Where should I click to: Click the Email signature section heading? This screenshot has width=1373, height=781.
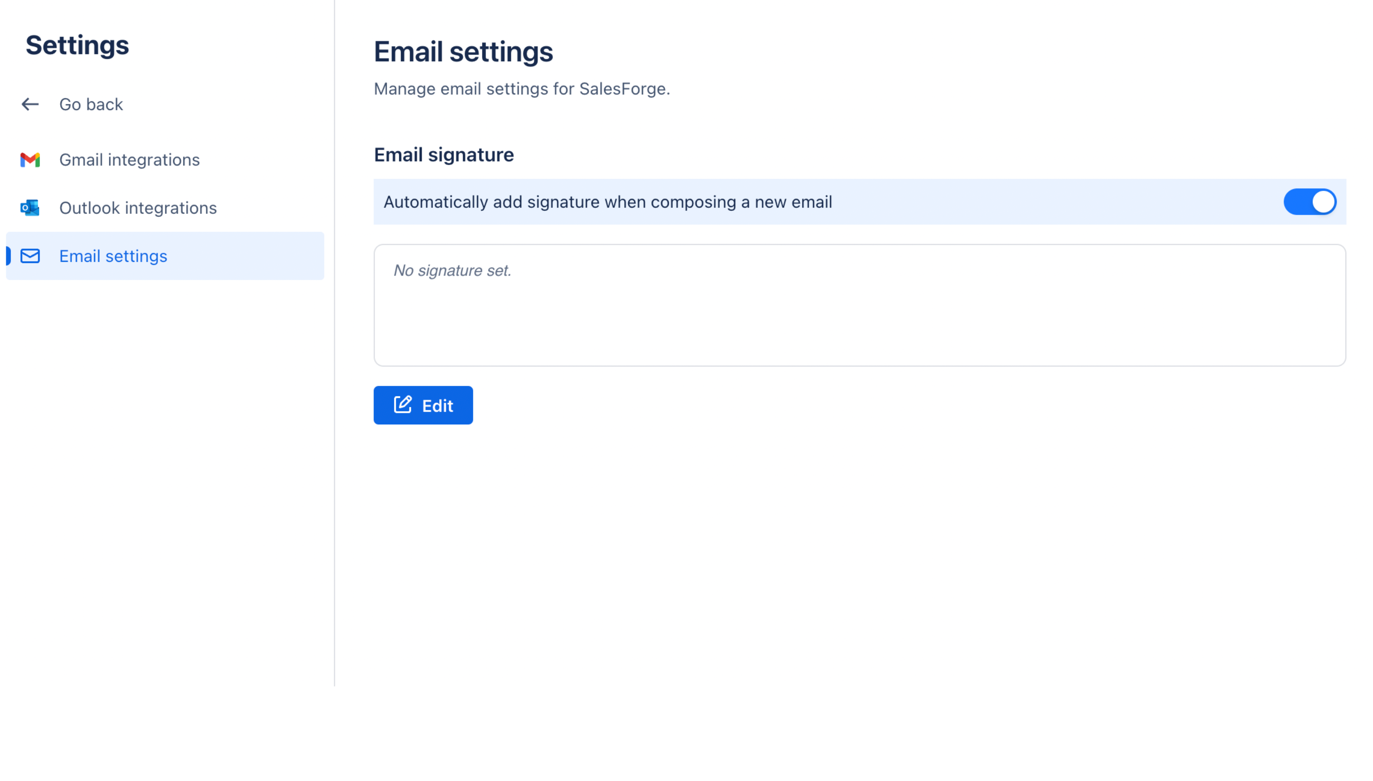click(x=443, y=155)
